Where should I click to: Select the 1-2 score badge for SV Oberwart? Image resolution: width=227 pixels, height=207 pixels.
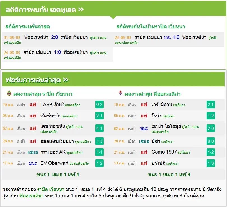99,163
